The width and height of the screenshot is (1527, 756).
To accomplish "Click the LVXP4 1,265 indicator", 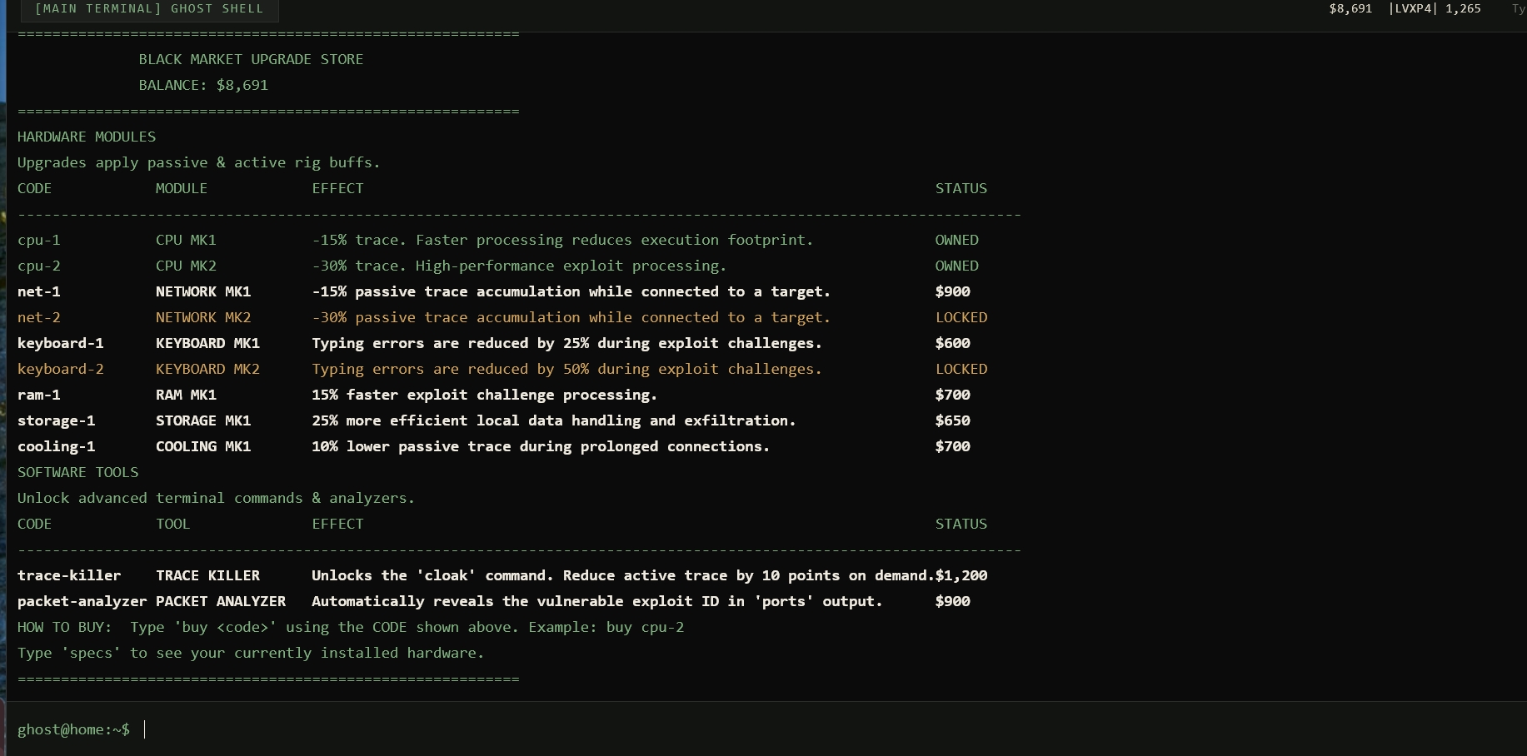I will (1435, 9).
